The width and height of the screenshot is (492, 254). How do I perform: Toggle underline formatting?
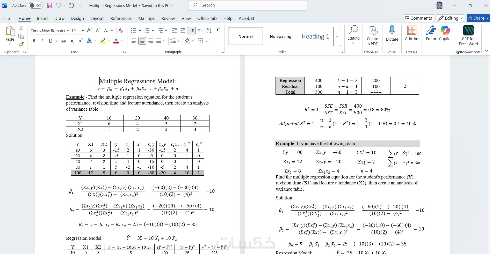click(x=50, y=41)
